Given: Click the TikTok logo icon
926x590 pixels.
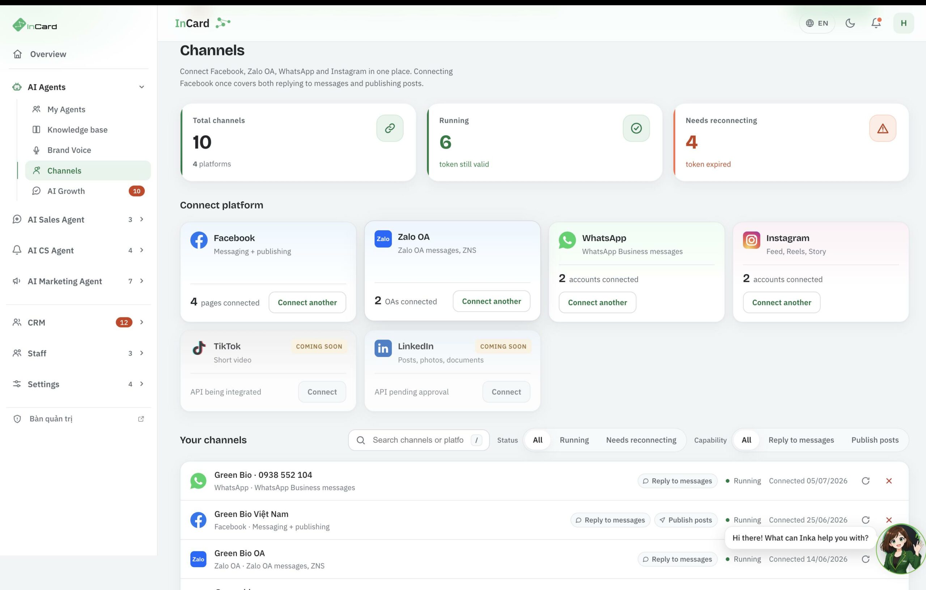Looking at the screenshot, I should click(x=199, y=348).
